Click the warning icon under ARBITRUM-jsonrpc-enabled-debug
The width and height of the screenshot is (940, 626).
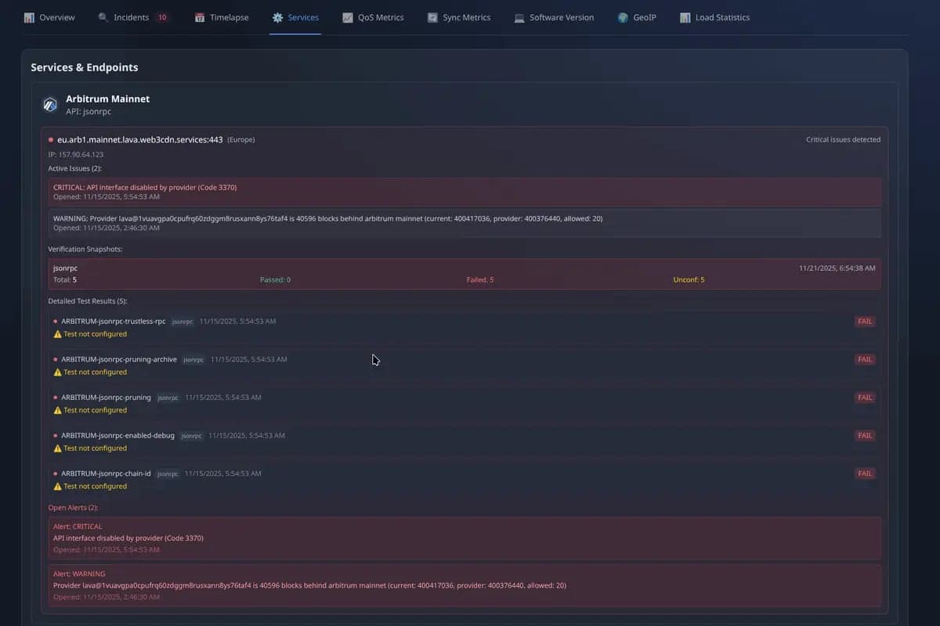57,448
